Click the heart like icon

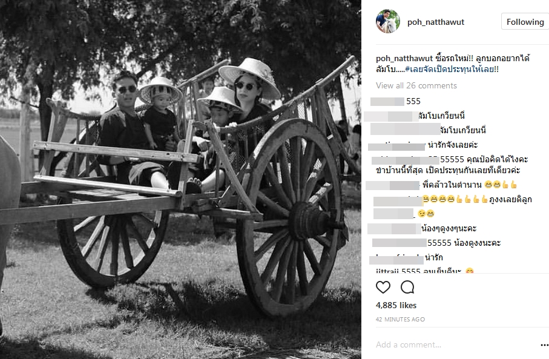click(383, 287)
